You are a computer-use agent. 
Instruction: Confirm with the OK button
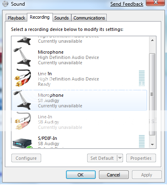click(81, 175)
